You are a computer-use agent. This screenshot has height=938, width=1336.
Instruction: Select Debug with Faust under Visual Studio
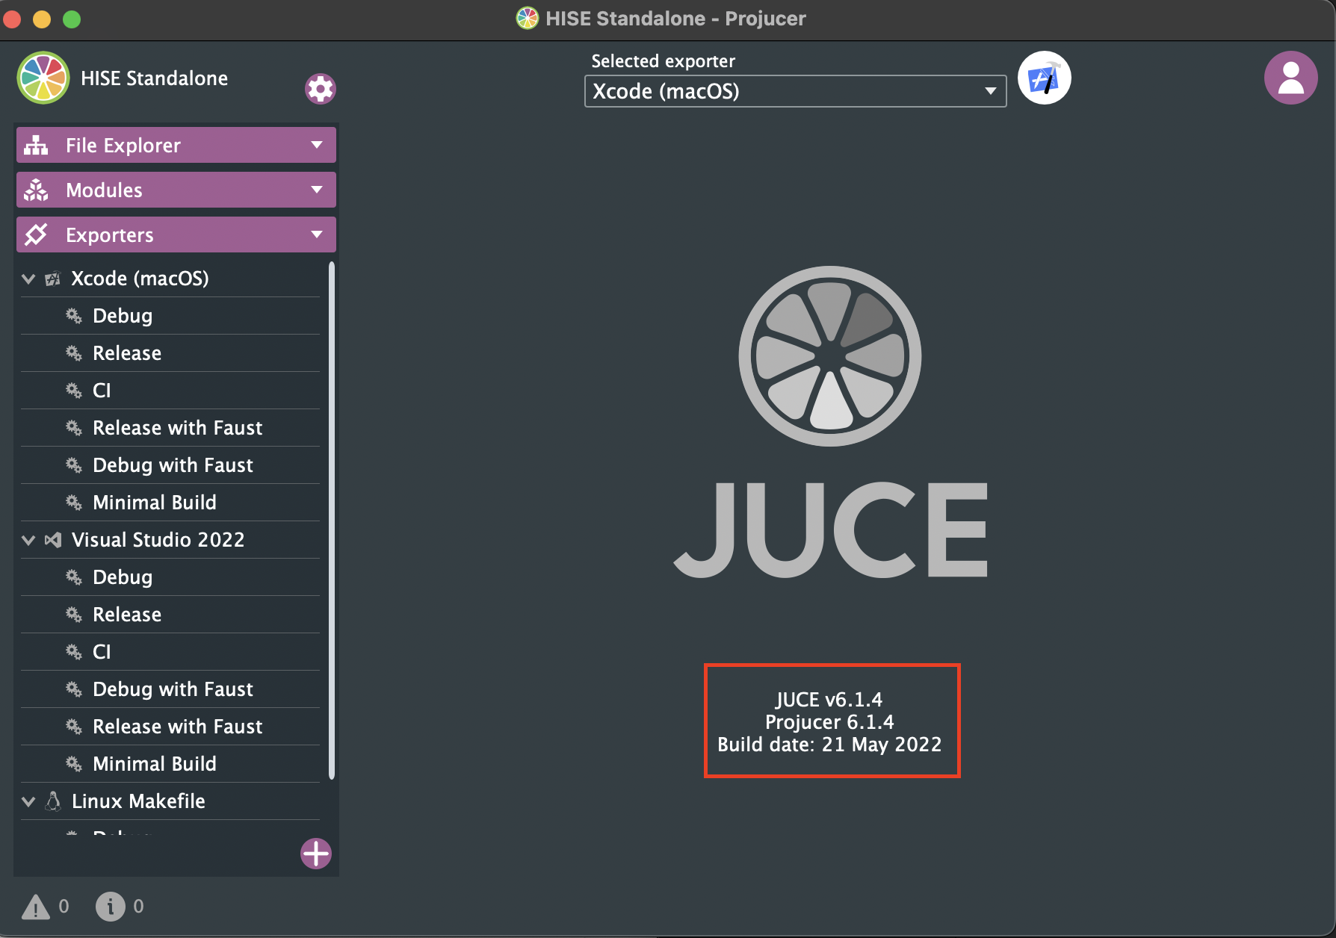tap(170, 689)
